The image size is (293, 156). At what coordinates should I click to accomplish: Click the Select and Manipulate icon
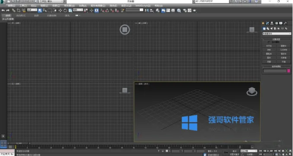point(91,10)
